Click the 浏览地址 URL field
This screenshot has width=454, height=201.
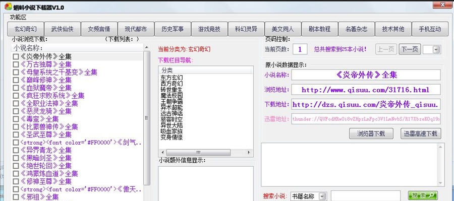366,90
